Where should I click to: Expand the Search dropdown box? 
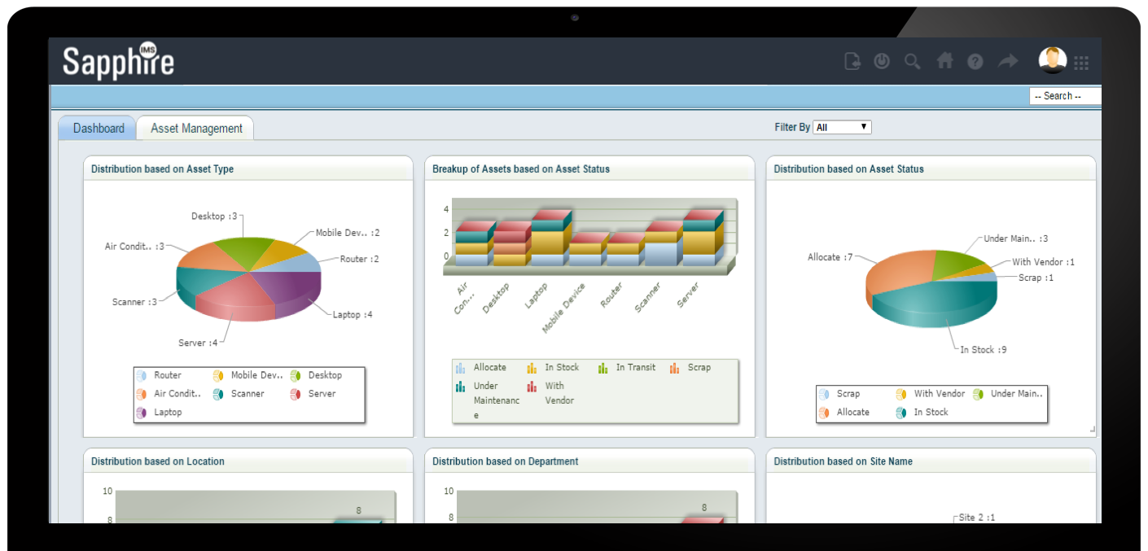point(1065,96)
